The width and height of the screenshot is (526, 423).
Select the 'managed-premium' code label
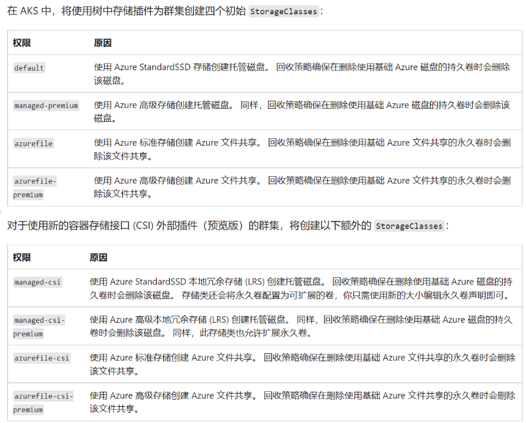click(x=46, y=106)
